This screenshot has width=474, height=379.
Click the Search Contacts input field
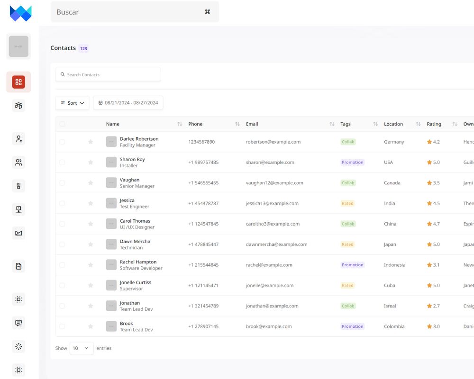(108, 74)
